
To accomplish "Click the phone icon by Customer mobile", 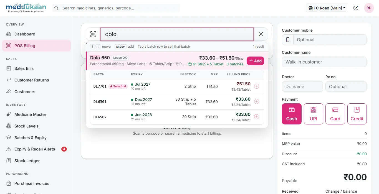I will click(x=288, y=40).
